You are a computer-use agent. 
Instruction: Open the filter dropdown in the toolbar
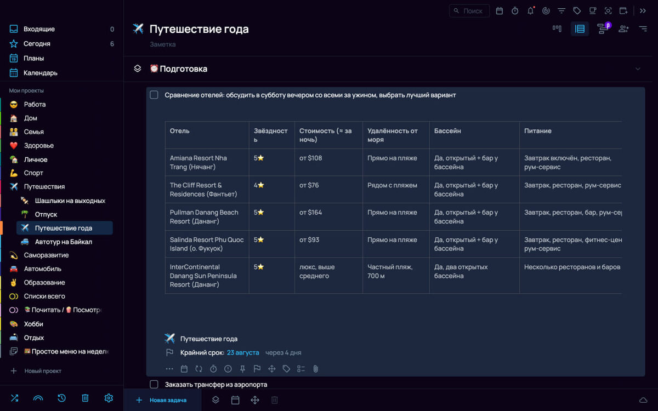tap(561, 10)
